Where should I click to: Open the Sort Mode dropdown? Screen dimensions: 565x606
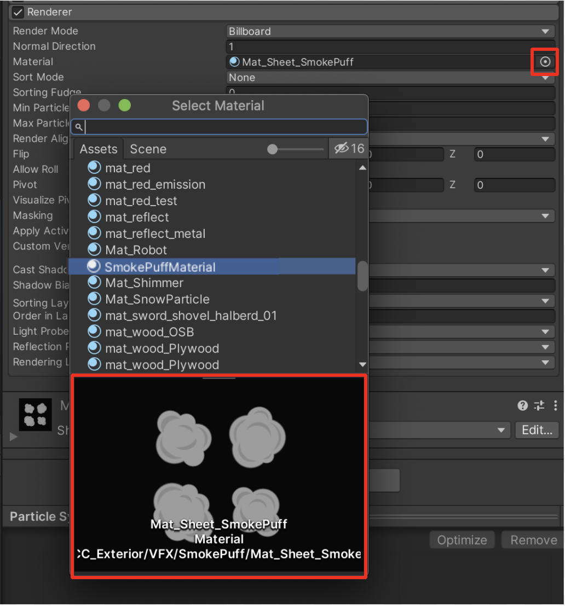pos(390,78)
